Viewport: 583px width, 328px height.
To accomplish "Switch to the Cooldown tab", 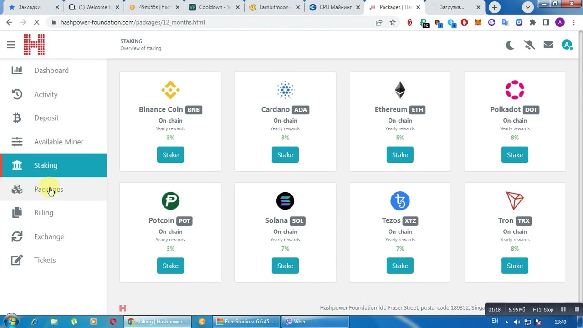I will click(x=213, y=7).
